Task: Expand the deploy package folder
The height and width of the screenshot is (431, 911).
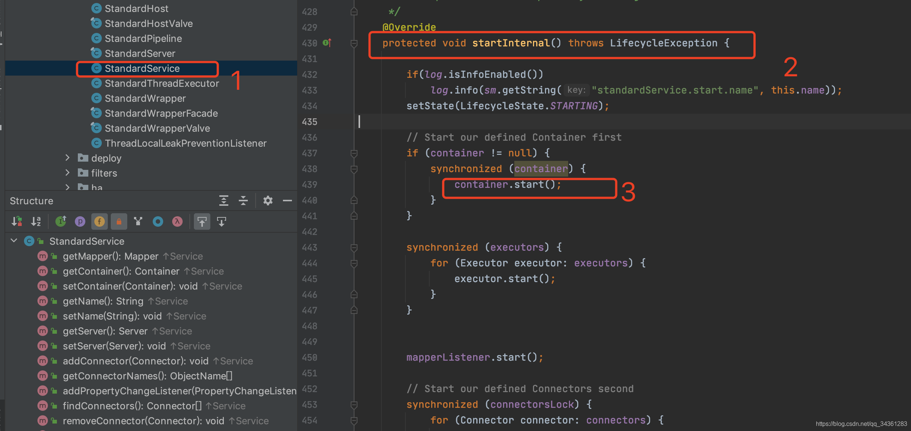Action: (67, 158)
